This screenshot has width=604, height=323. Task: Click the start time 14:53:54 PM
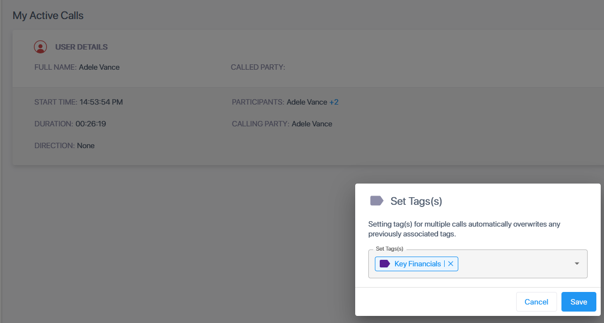click(x=101, y=102)
